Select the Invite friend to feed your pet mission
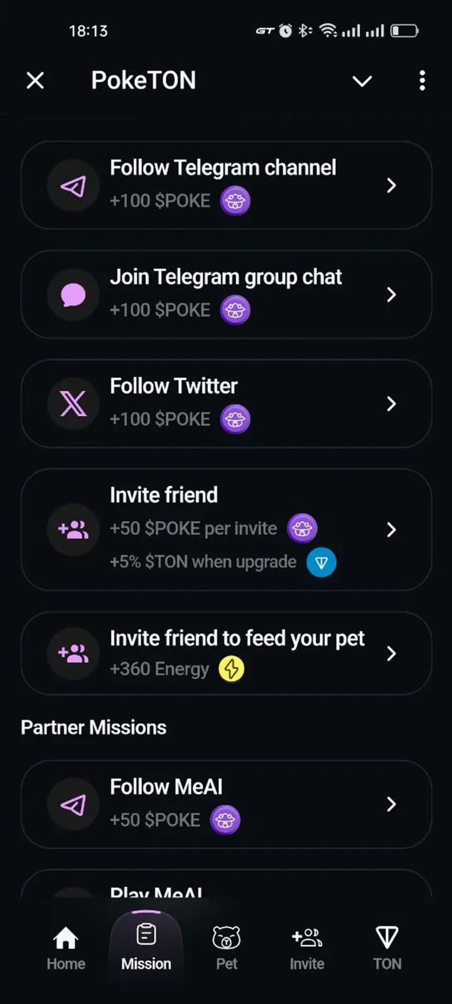This screenshot has height=1004, width=452. coord(237,653)
